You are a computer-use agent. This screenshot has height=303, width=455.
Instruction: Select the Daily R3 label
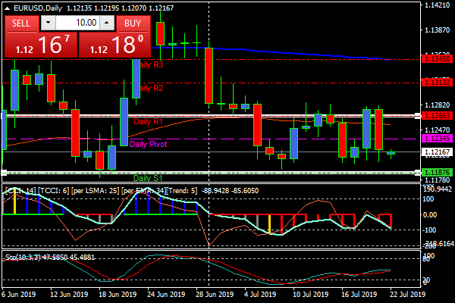151,64
